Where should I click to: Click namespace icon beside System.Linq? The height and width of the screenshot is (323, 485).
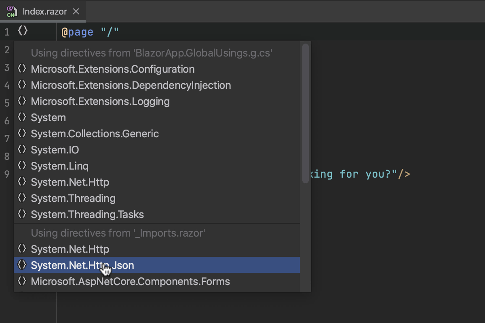point(22,166)
